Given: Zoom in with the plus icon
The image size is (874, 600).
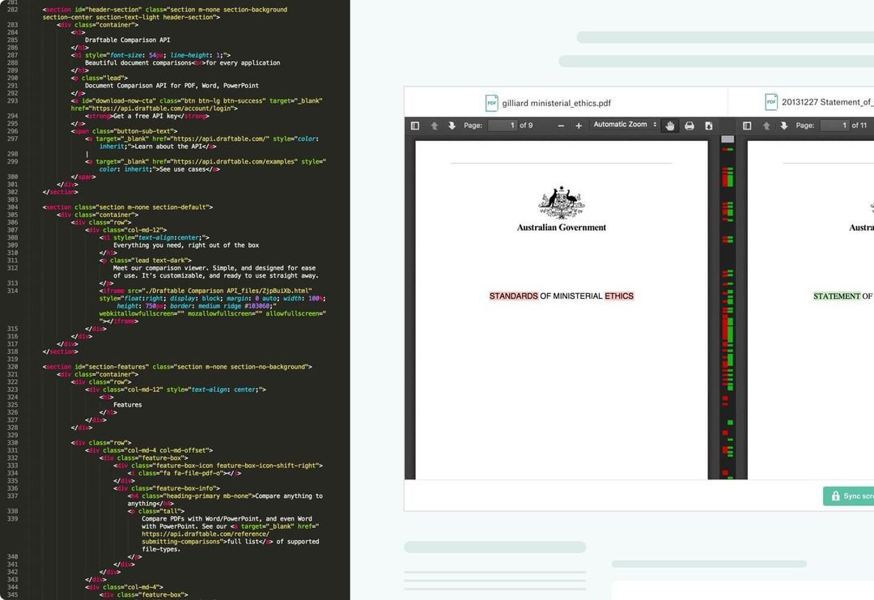Looking at the screenshot, I should 579,126.
